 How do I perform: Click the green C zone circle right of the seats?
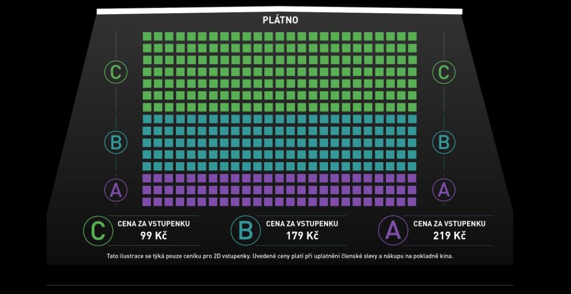(444, 72)
